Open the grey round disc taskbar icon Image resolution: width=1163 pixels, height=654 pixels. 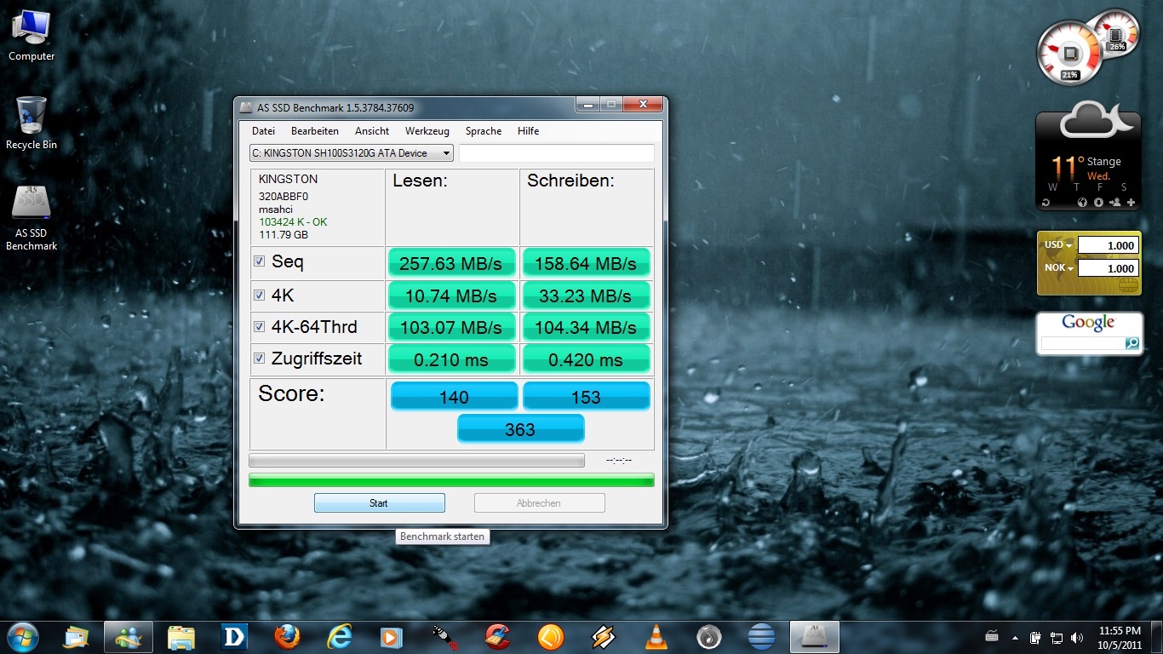coord(708,636)
